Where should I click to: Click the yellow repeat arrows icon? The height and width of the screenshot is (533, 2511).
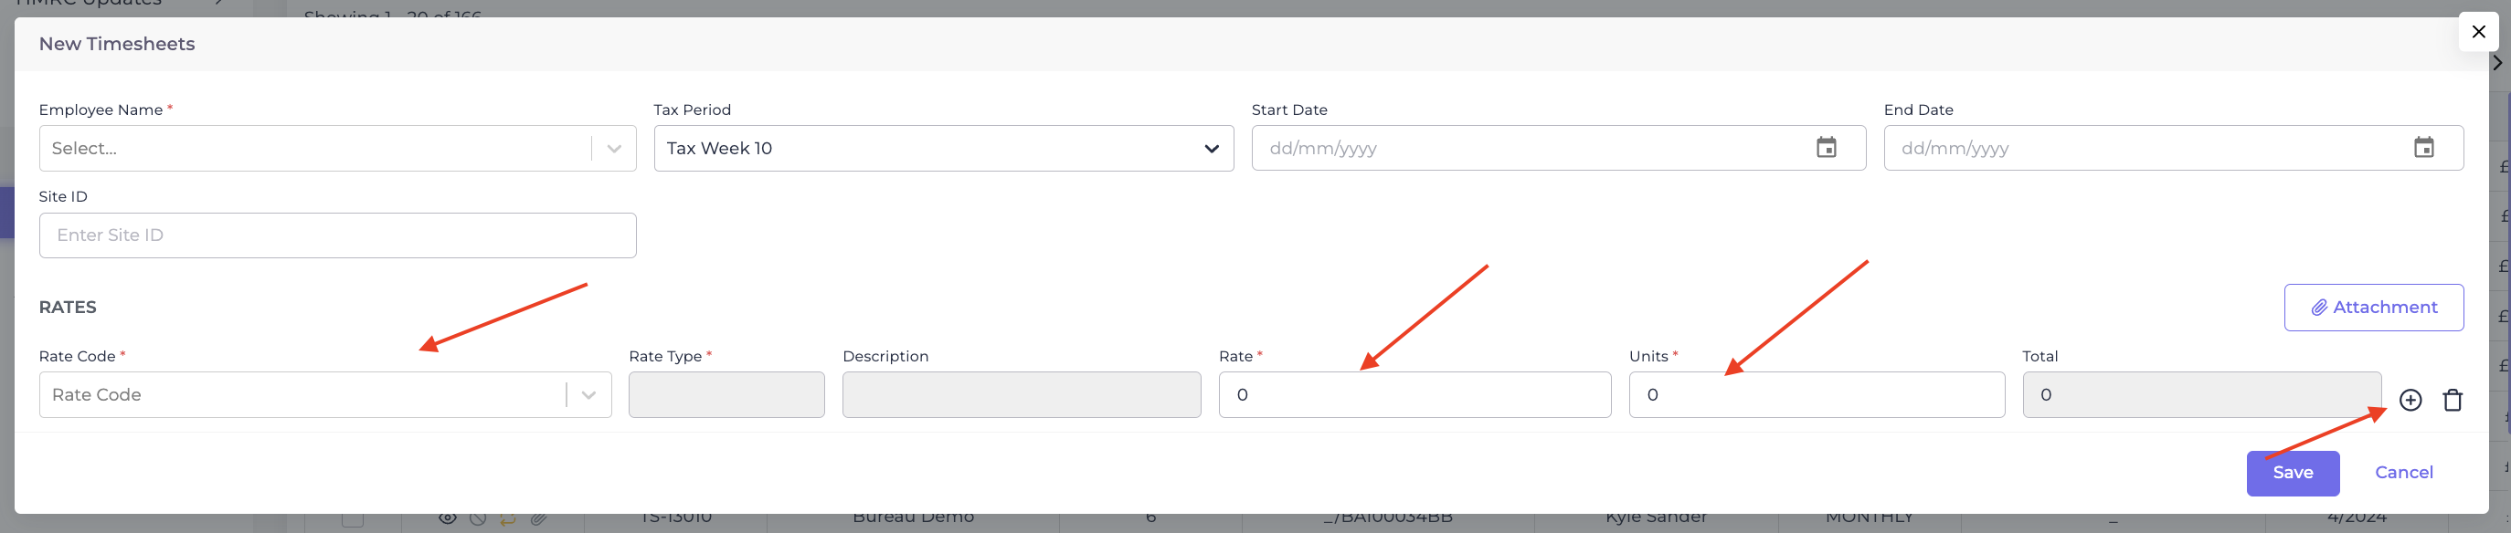pyautogui.click(x=508, y=518)
